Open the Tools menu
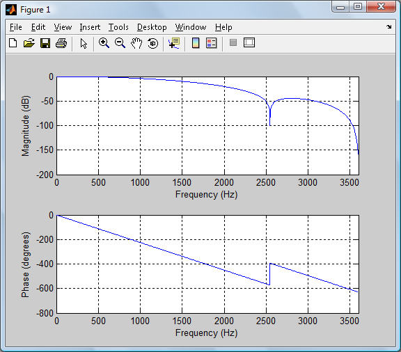 118,27
